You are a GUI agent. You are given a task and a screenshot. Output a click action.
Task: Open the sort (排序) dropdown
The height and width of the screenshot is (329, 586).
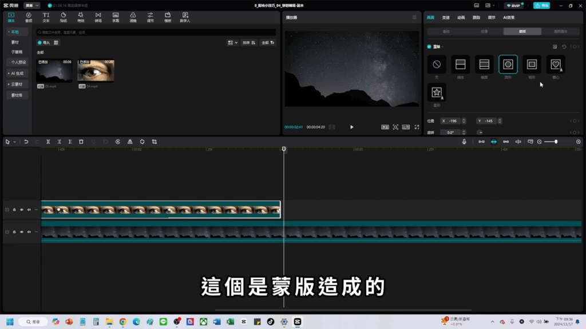point(249,43)
